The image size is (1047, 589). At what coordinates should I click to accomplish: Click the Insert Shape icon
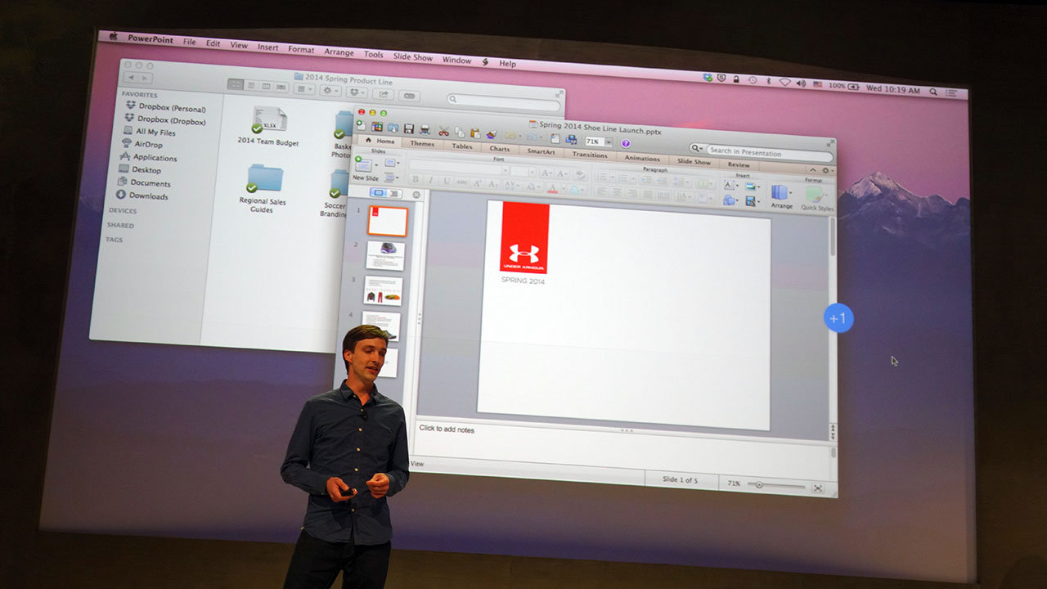pyautogui.click(x=728, y=200)
